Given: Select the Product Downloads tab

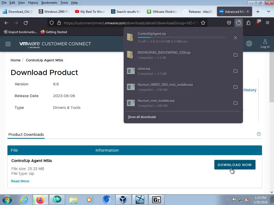Looking at the screenshot, I should pyautogui.click(x=26, y=135).
